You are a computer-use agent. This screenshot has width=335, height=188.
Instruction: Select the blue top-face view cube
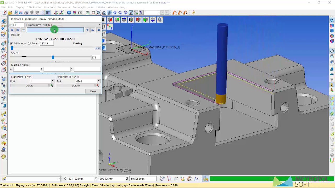(124, 20)
